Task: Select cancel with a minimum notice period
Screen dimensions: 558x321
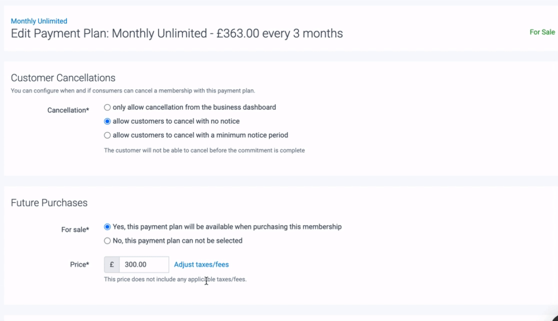Action: tap(107, 135)
